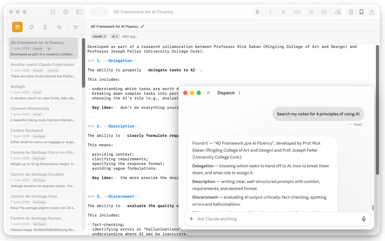Click the Santiago tag on Camino Pace note
This screenshot has height=241, width=385.
click(x=39, y=202)
